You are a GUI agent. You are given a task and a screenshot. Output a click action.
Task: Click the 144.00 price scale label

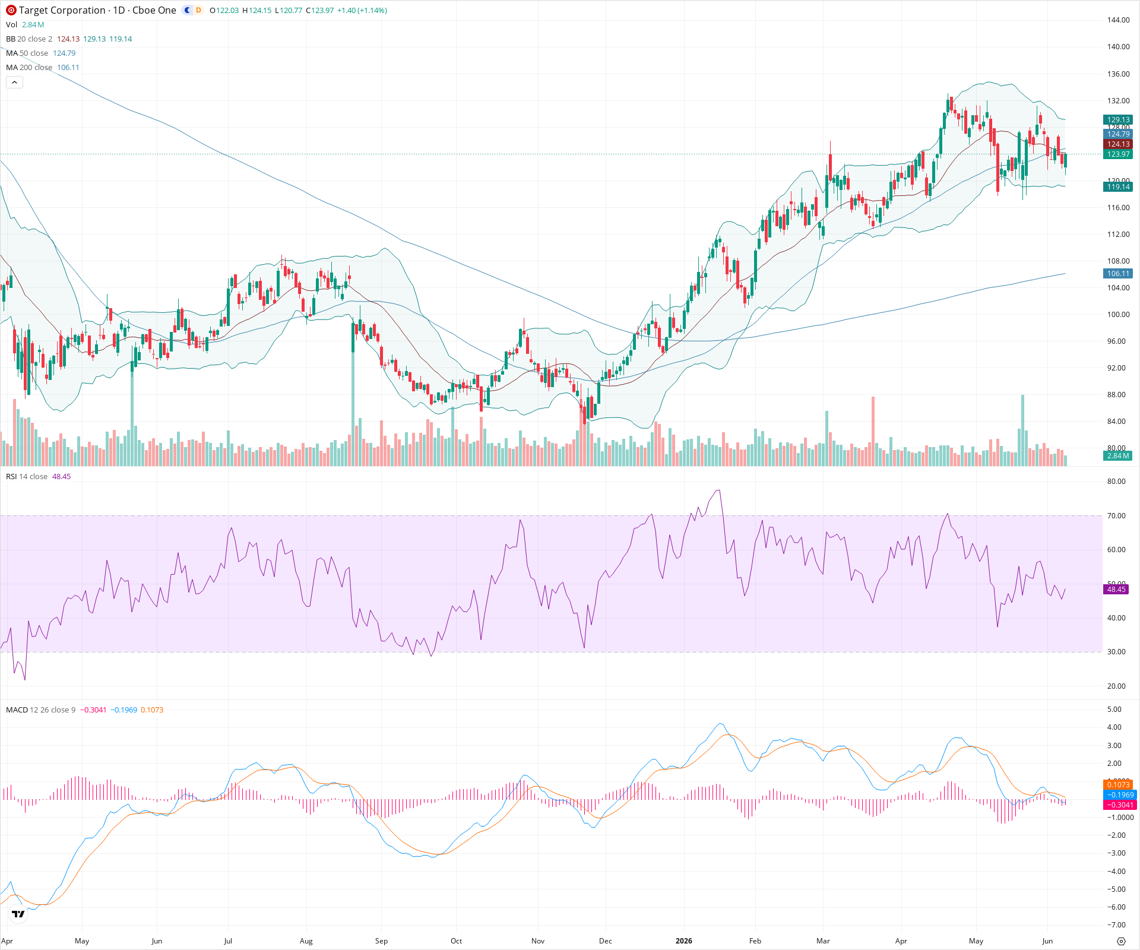[1119, 20]
